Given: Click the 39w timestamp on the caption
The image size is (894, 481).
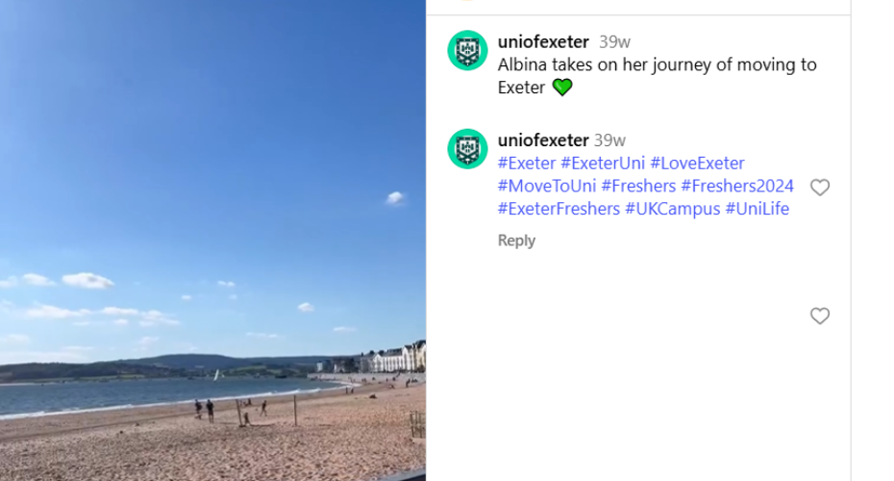Looking at the screenshot, I should (x=614, y=42).
